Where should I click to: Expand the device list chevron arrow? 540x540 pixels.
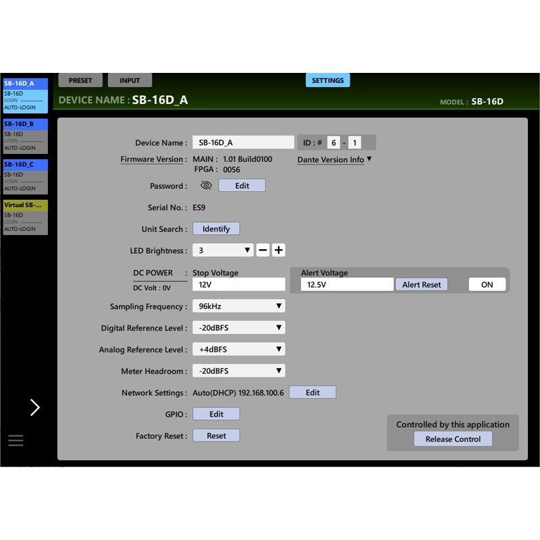[35, 408]
